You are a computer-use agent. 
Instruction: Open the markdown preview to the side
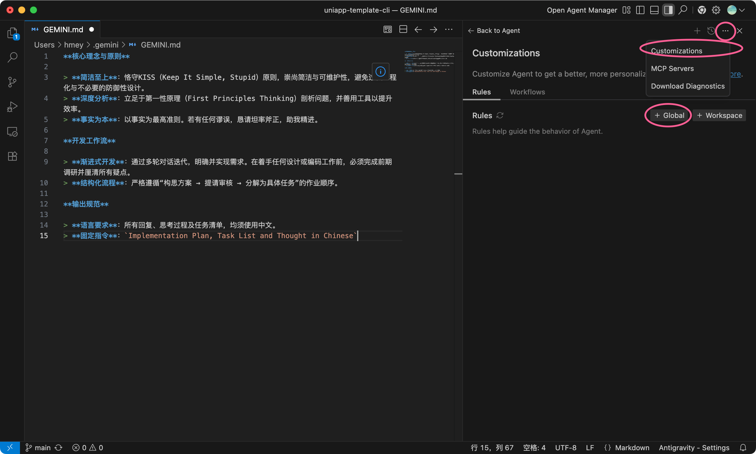tap(387, 30)
